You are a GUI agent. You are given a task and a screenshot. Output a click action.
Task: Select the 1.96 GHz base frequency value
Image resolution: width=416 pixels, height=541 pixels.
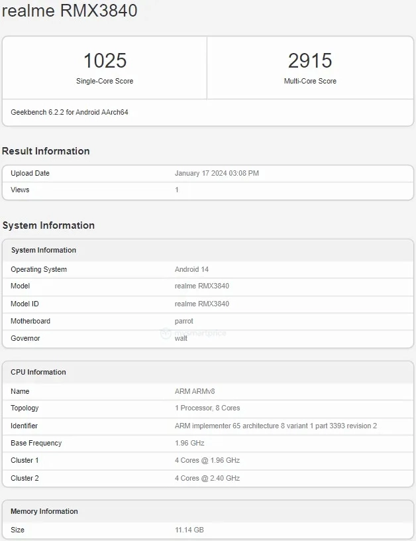(x=190, y=443)
